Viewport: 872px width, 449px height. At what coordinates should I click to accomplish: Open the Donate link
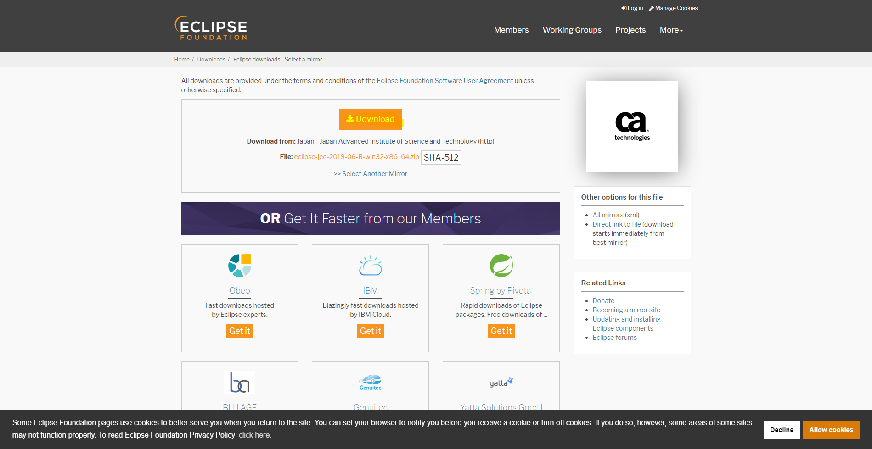[603, 301]
